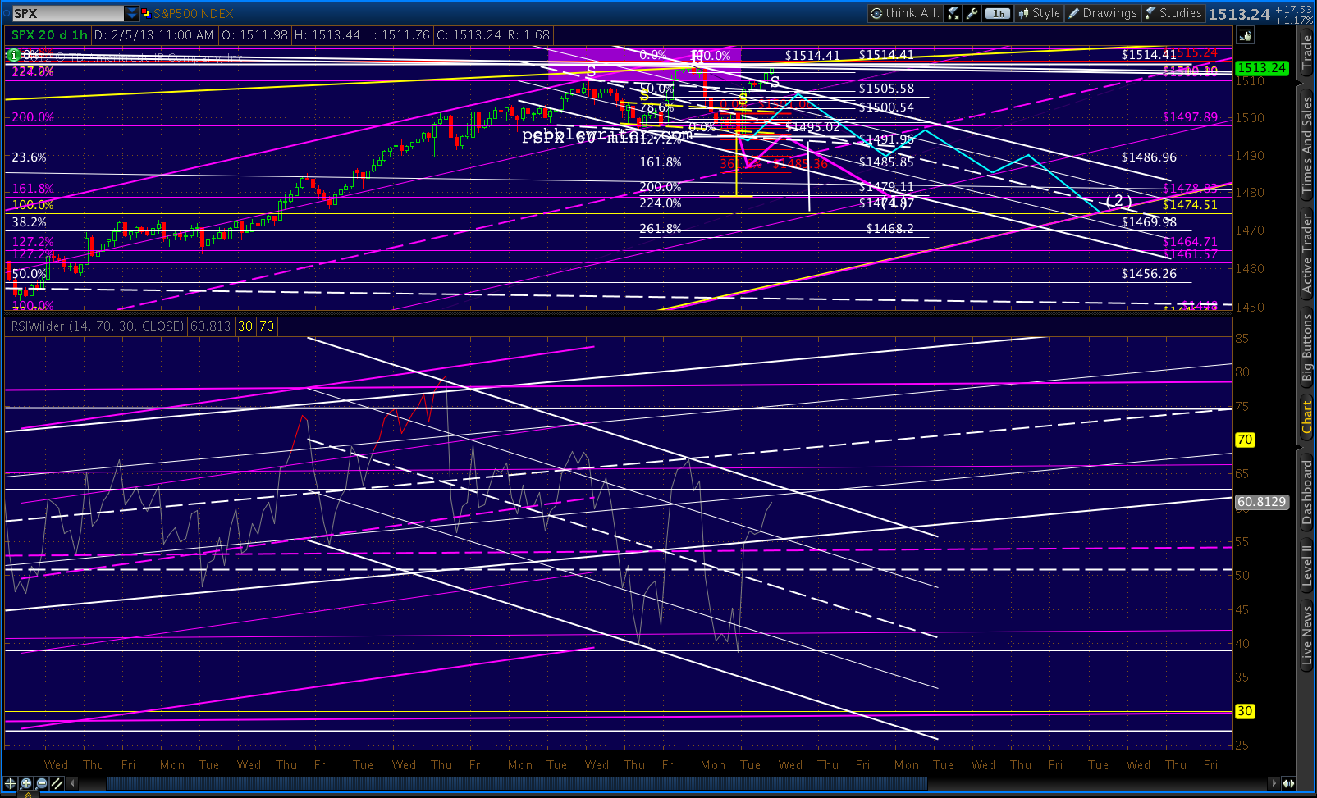
Task: Switch to the Live News side tab
Action: (1307, 636)
